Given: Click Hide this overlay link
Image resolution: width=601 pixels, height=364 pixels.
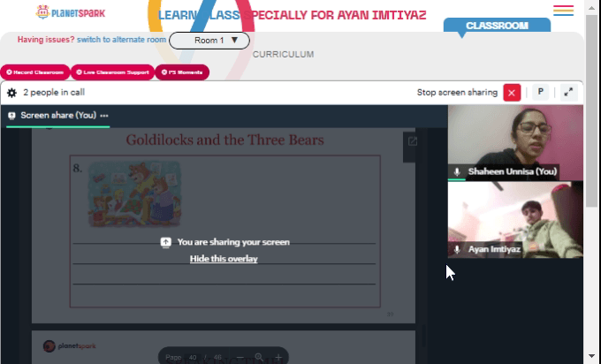Looking at the screenshot, I should 224,259.
